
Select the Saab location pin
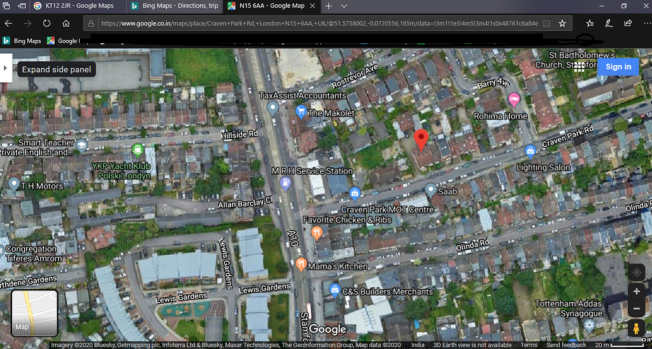(431, 190)
